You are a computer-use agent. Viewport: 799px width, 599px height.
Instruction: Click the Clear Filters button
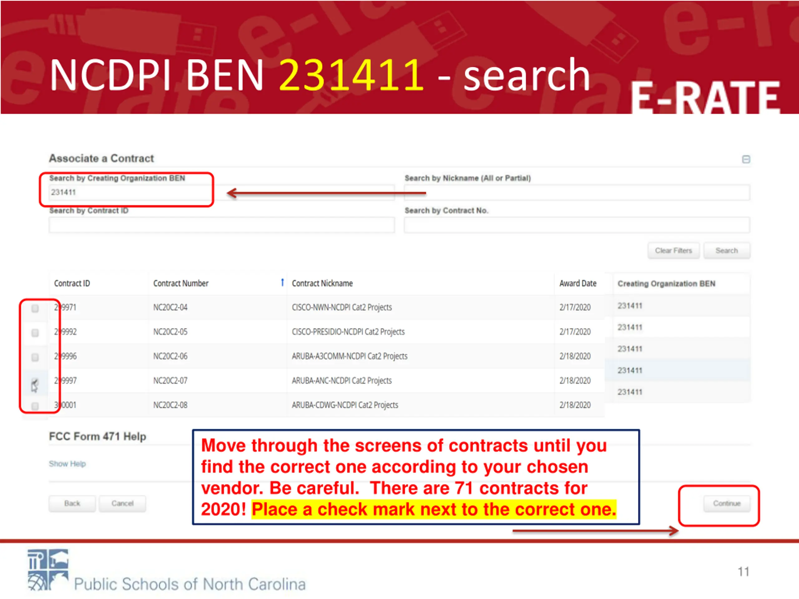click(x=673, y=251)
